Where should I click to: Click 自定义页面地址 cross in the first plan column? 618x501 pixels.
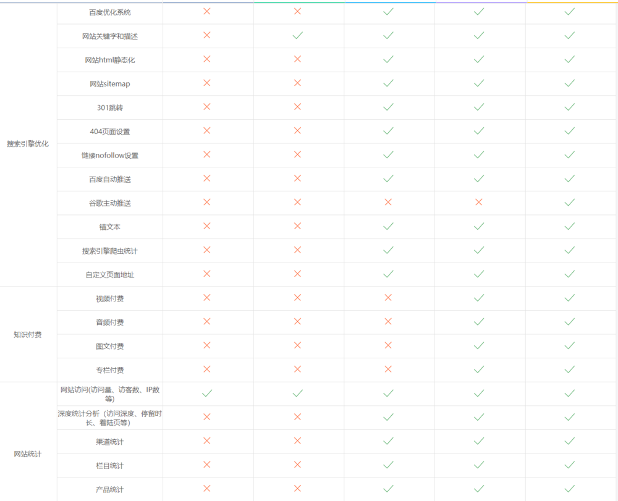(206, 273)
